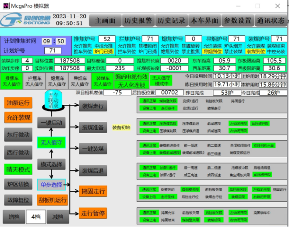The height and width of the screenshot is (227, 289).
Task: Toggle 油泵运行 oil pump running
Action: [18, 103]
